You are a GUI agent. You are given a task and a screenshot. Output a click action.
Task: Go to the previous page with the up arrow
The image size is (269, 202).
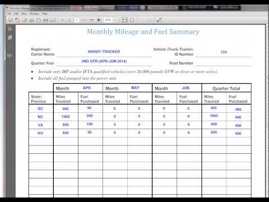pyautogui.click(x=63, y=20)
